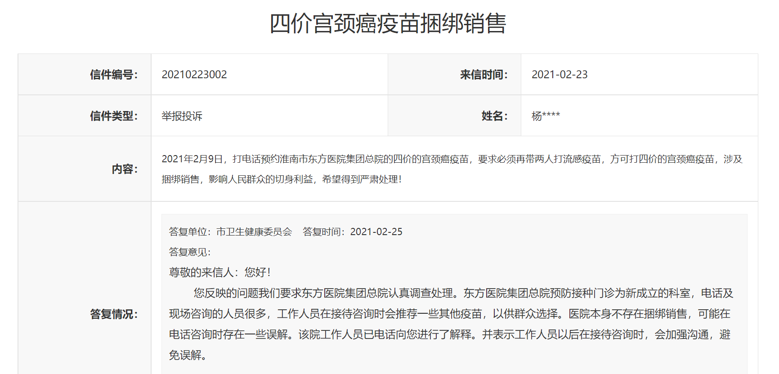Click the complaint line starting 捆绑销售，影响人民群众
The image size is (779, 374).
[x=282, y=179]
